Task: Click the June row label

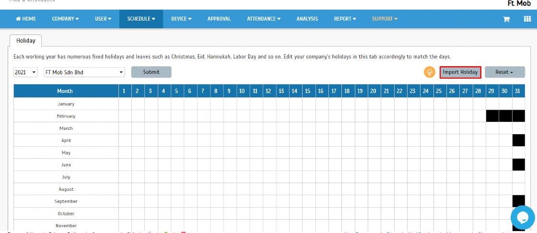Action: coord(66,165)
